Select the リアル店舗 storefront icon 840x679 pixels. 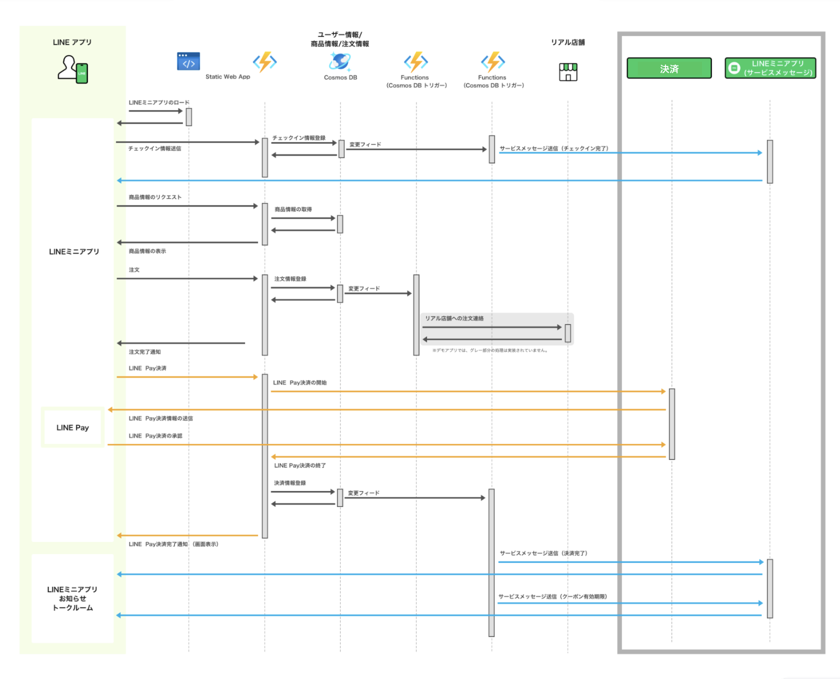pos(568,72)
